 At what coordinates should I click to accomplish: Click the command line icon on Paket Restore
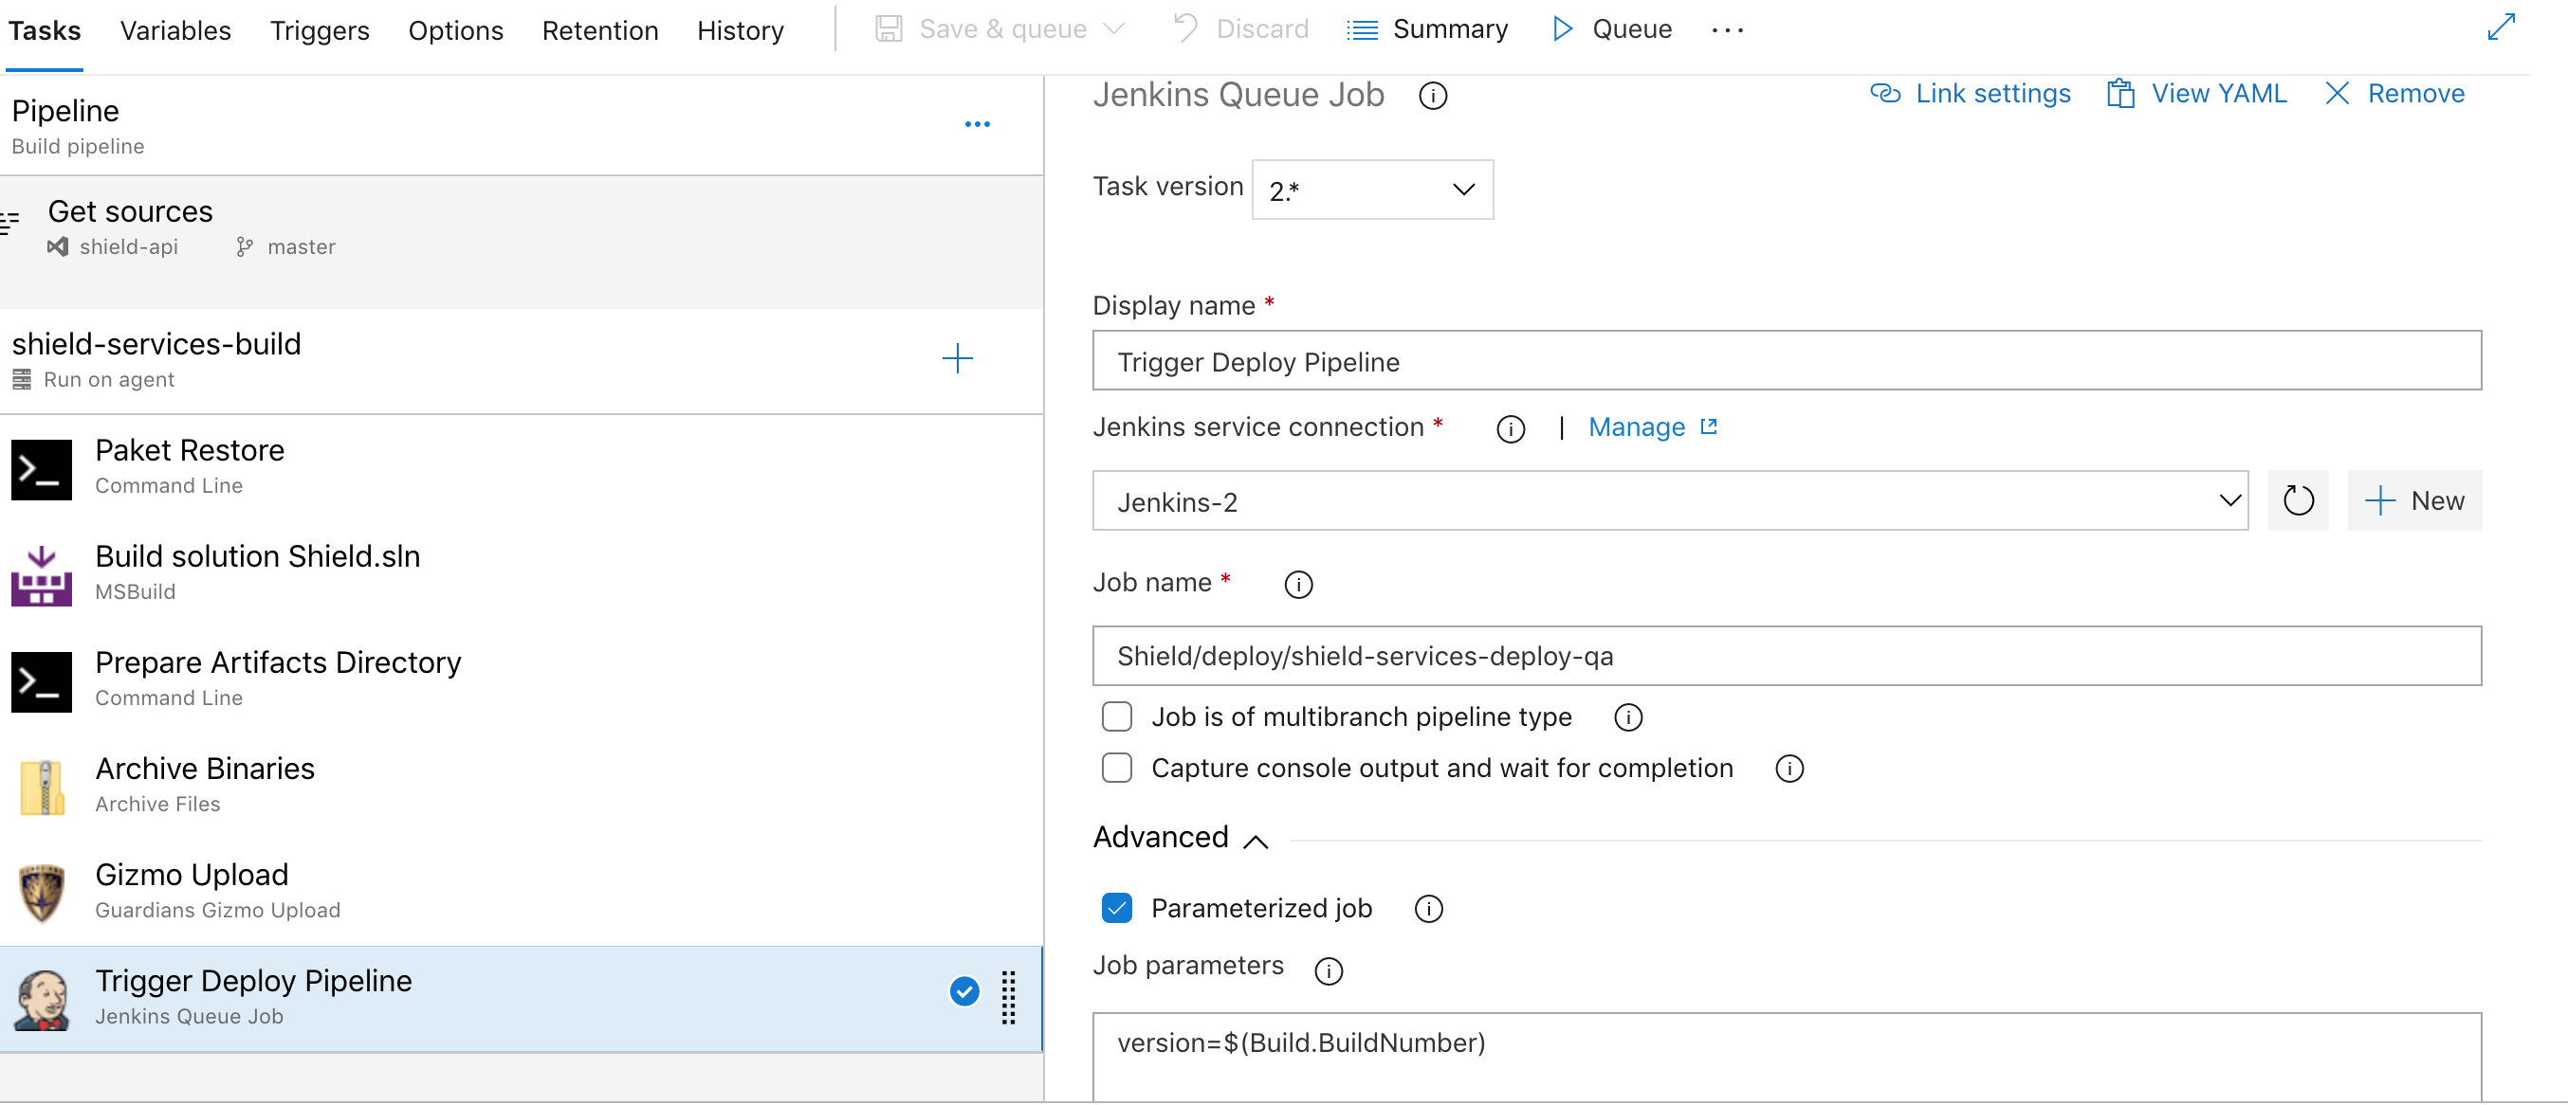click(41, 468)
